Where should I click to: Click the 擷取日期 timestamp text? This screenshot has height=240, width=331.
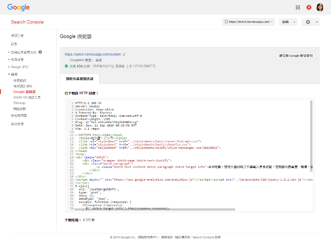tap(116, 66)
